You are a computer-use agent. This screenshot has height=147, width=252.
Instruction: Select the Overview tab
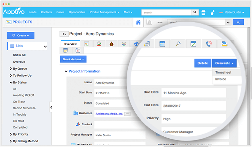pyautogui.click(x=70, y=44)
